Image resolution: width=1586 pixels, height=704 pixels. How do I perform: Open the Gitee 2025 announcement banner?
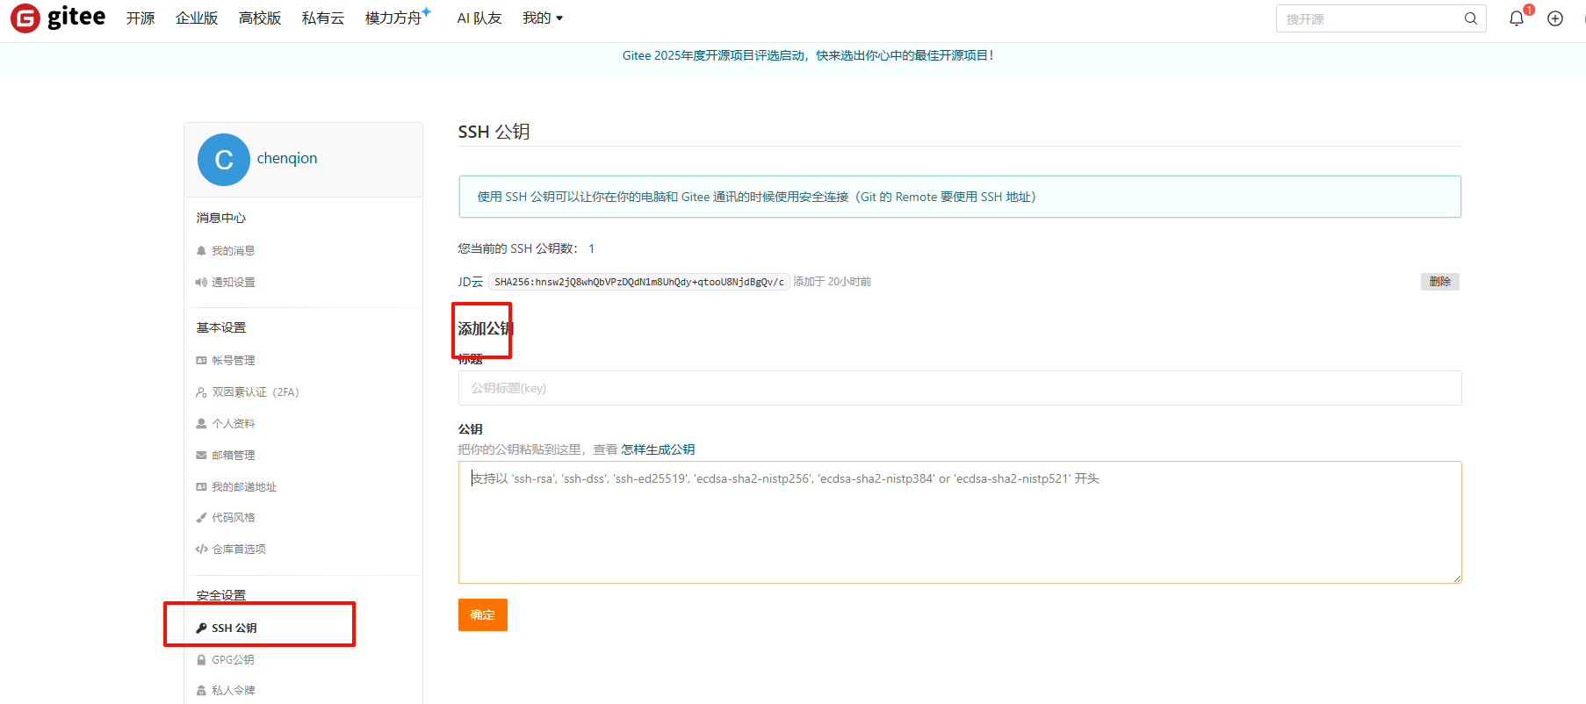(x=808, y=55)
